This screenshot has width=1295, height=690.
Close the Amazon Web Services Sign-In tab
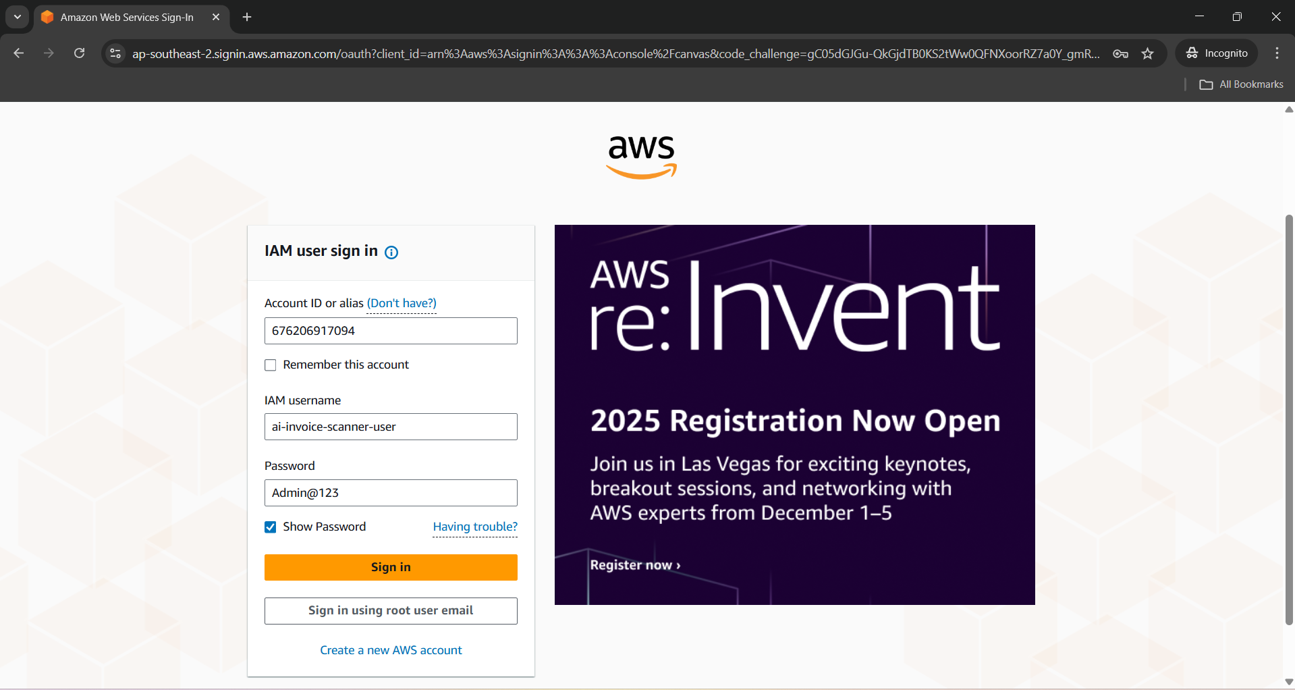[216, 17]
